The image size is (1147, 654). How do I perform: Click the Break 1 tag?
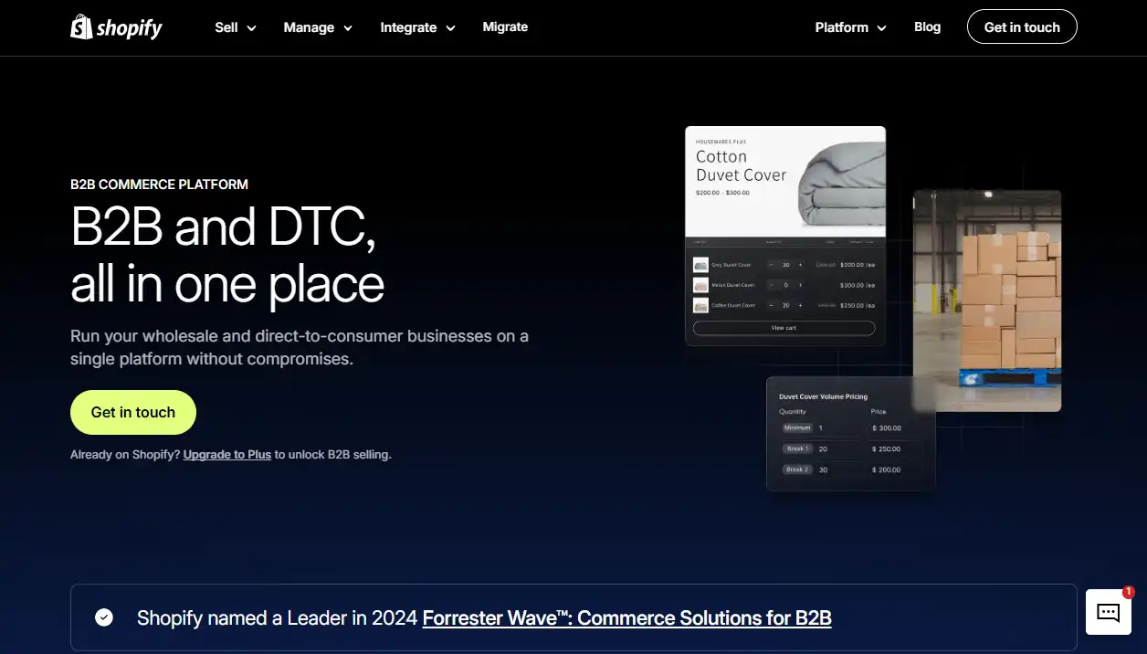click(797, 448)
